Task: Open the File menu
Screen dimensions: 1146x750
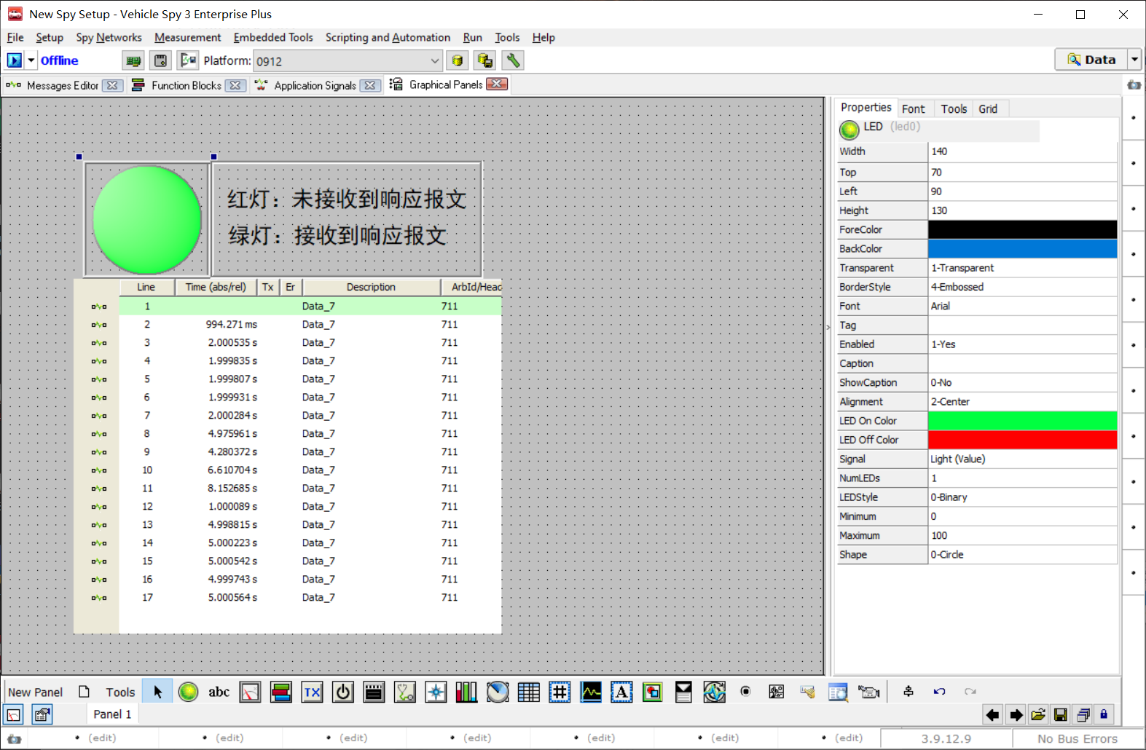Action: 15,37
